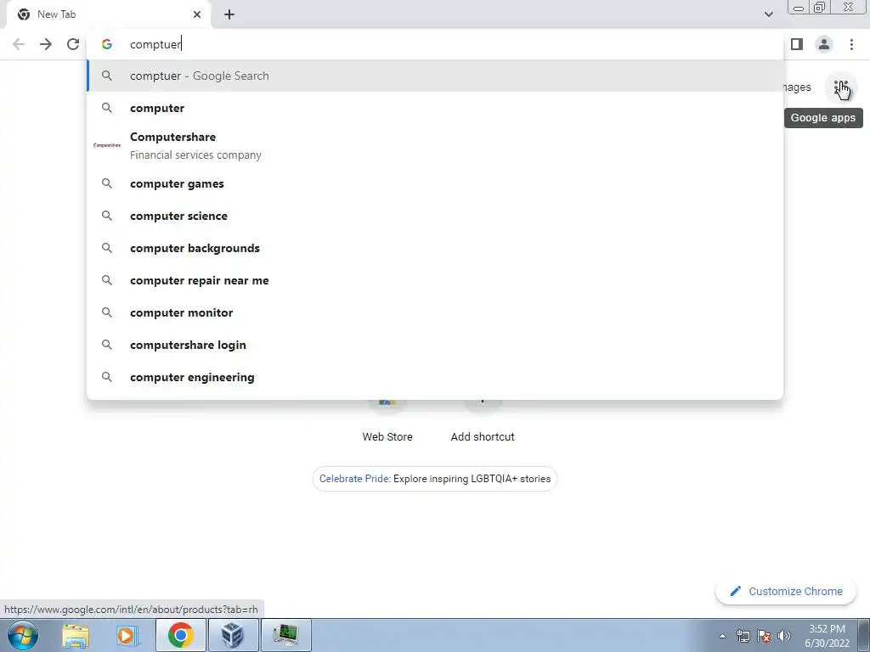The height and width of the screenshot is (652, 870).
Task: Open the profile avatar menu
Action: pyautogui.click(x=824, y=44)
